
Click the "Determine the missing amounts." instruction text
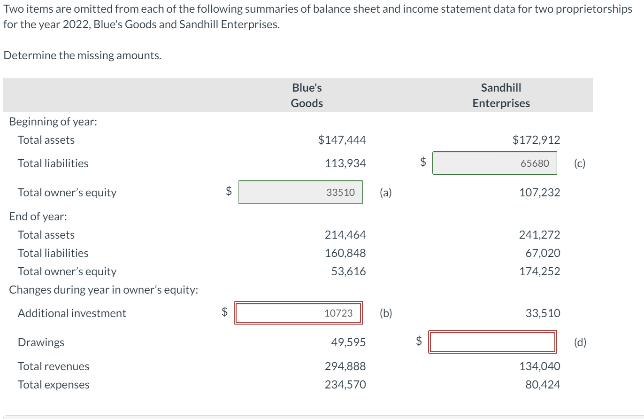[82, 55]
